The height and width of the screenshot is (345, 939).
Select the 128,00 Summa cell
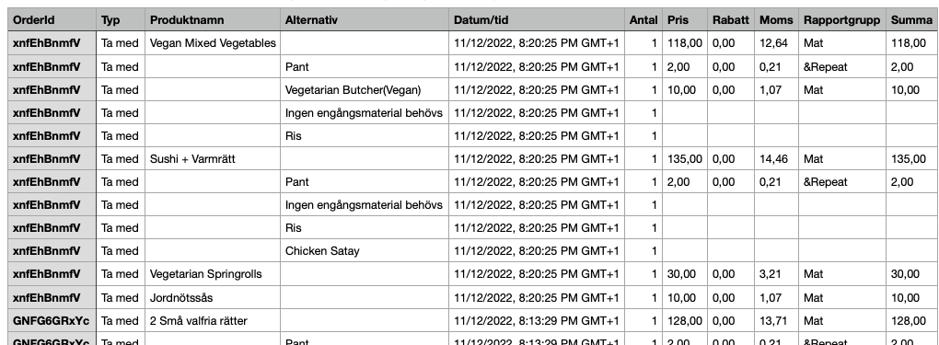pyautogui.click(x=912, y=321)
